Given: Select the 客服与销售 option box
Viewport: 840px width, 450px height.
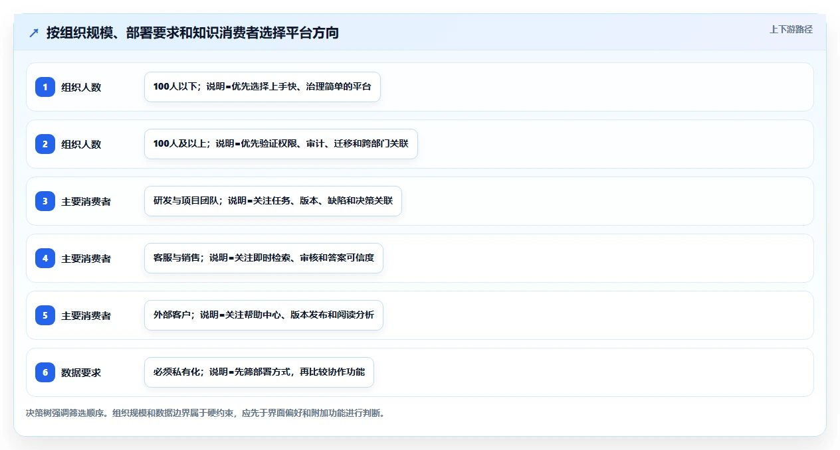Looking at the screenshot, I should (x=264, y=258).
